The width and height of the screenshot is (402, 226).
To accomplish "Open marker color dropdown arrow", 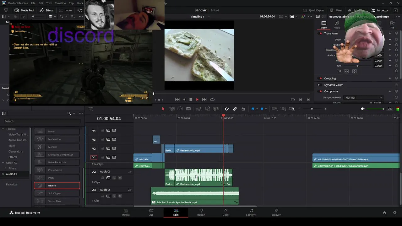I will tap(266, 109).
